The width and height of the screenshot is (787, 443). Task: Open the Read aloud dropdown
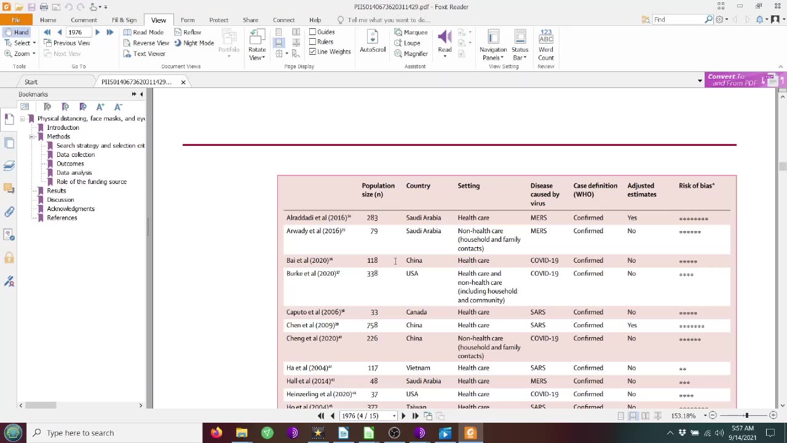(x=445, y=57)
